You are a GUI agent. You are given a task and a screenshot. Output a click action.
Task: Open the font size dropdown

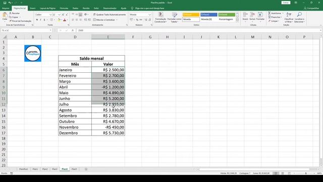point(60,15)
